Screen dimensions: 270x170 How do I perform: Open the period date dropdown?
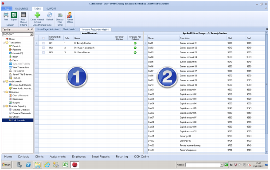(31, 34)
